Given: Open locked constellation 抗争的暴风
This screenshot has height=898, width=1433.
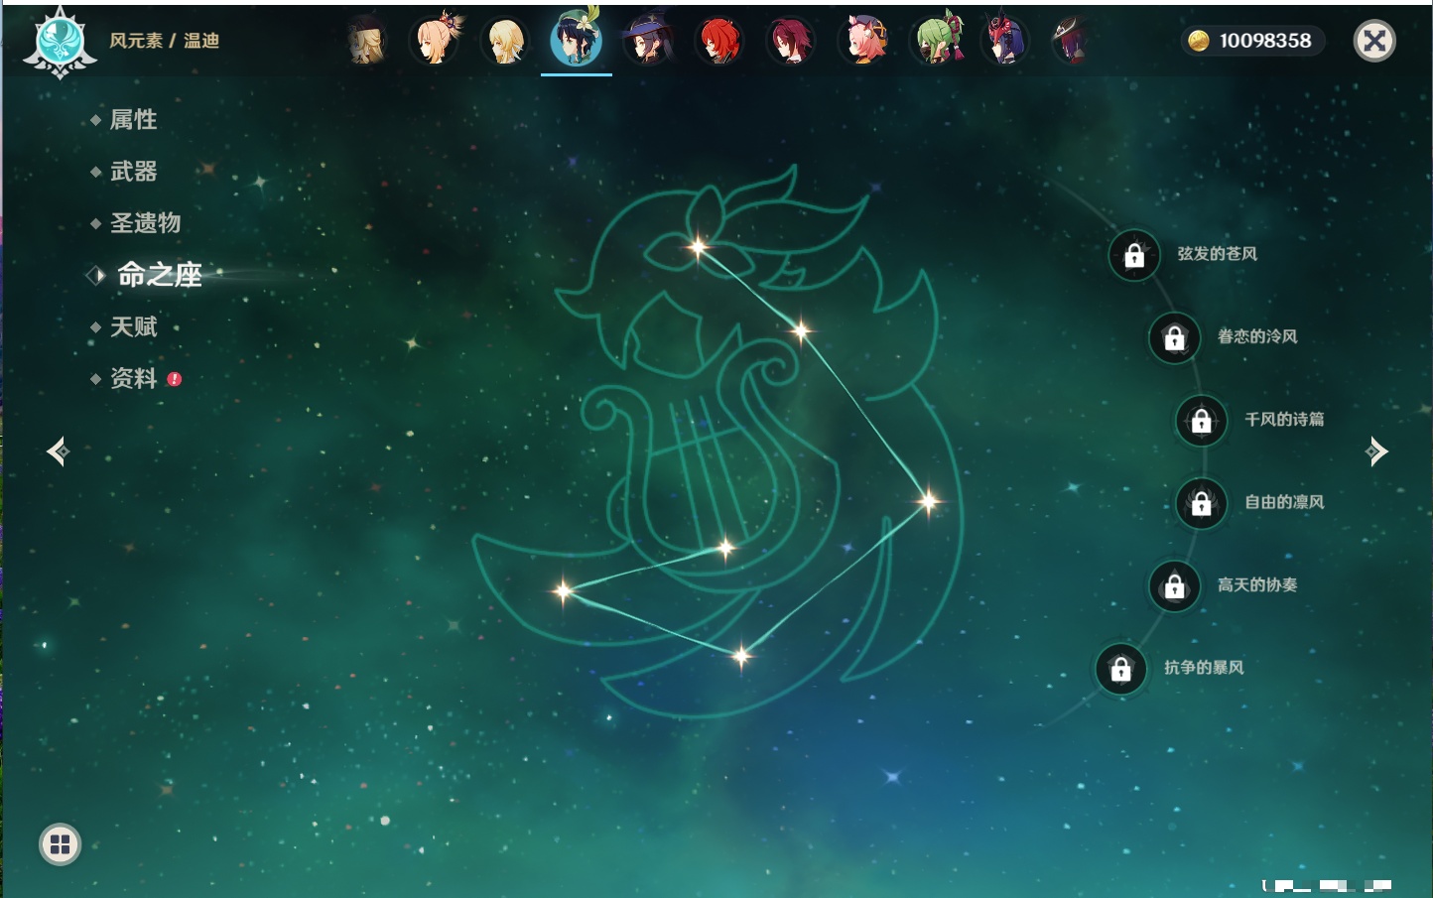Looking at the screenshot, I should (1121, 670).
